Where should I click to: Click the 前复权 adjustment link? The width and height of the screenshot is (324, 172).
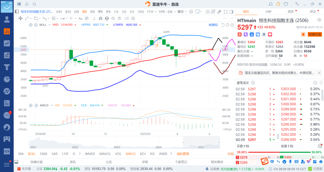213,25
